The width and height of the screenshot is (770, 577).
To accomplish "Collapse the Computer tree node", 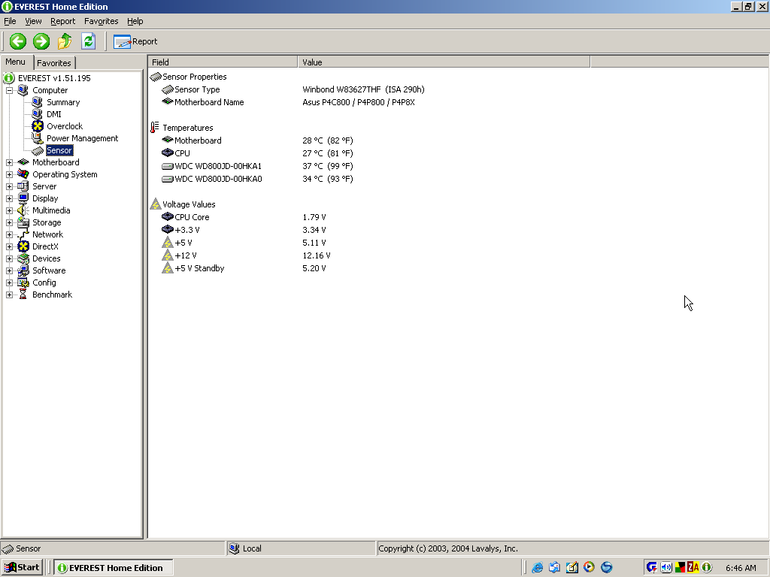I will (9, 90).
